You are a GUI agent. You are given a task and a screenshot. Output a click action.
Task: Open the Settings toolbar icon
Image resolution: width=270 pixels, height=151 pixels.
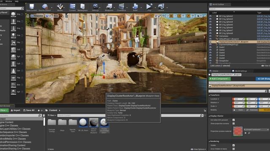point(95,8)
